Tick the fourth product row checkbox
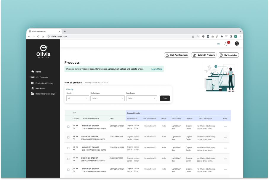 pos(68,159)
